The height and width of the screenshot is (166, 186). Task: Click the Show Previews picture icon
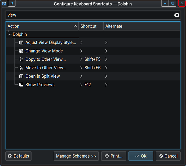[x=21, y=85]
